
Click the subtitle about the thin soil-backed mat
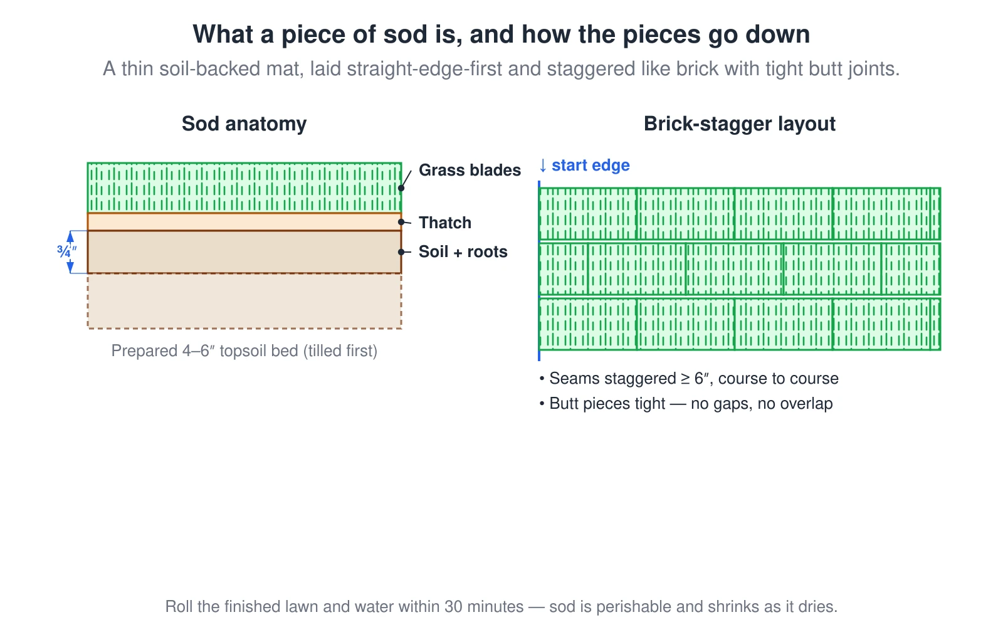tap(501, 68)
